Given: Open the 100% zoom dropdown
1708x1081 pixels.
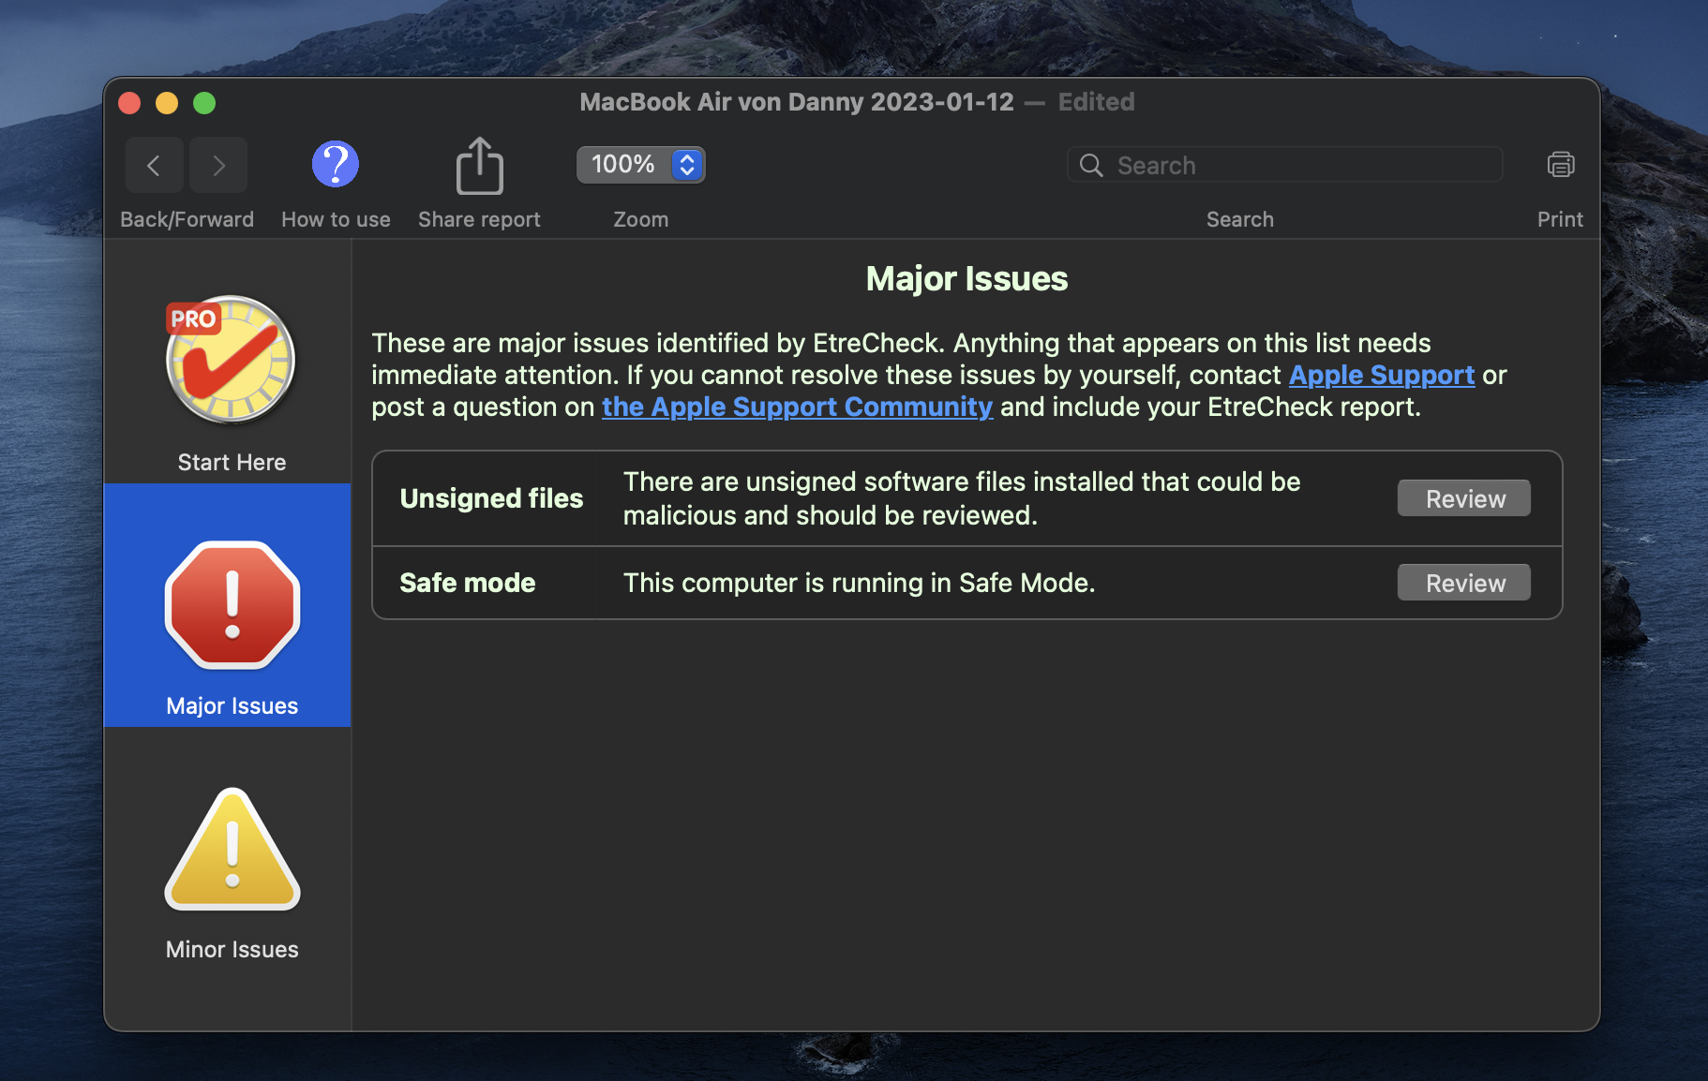Looking at the screenshot, I should pos(641,165).
